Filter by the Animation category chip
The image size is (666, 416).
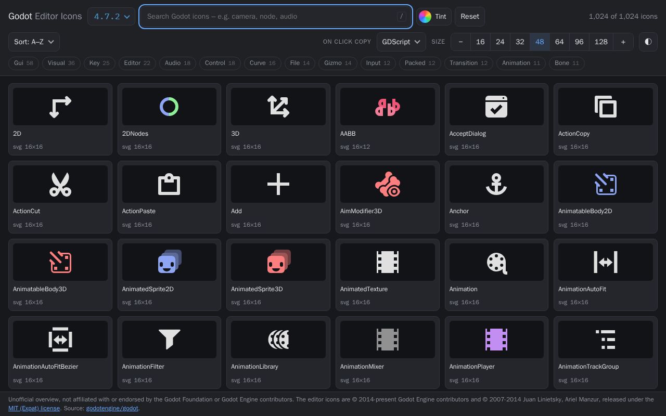tap(521, 63)
